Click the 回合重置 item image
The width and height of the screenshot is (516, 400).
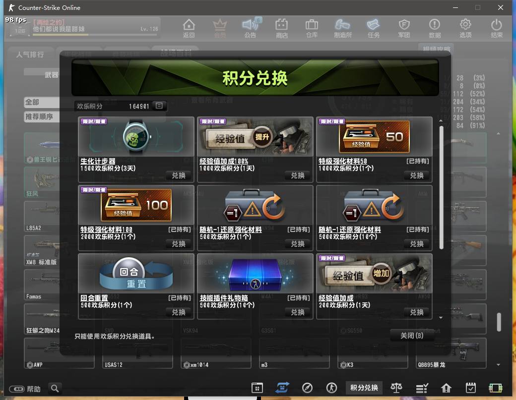pos(136,273)
